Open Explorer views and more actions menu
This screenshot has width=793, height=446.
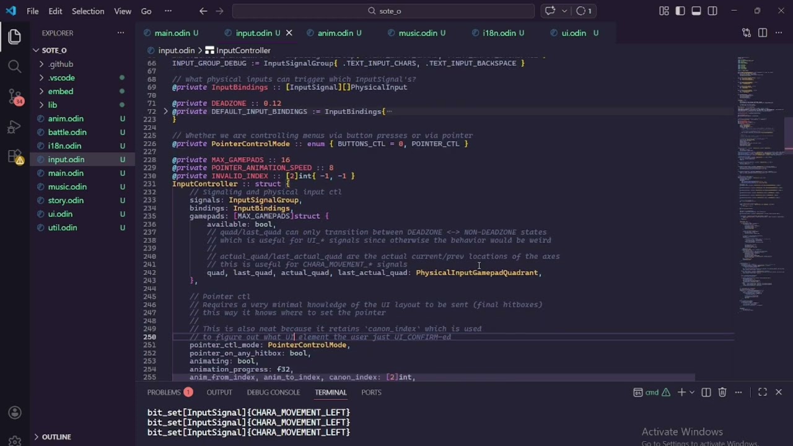pos(121,33)
